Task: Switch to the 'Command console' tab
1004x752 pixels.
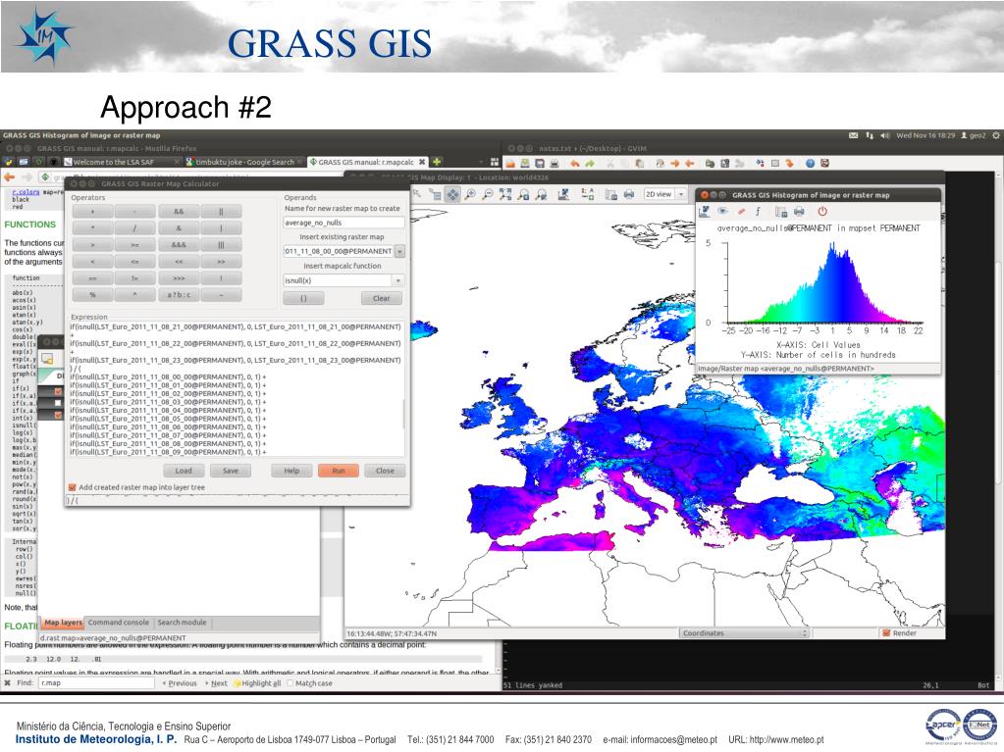Action: pos(119,623)
